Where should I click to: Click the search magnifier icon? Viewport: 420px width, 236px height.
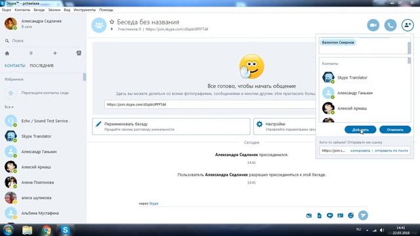point(7,41)
